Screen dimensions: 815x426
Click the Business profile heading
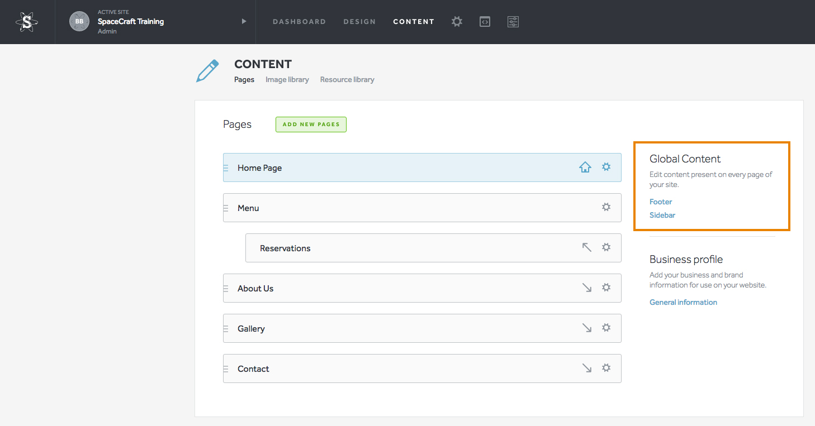click(x=686, y=260)
